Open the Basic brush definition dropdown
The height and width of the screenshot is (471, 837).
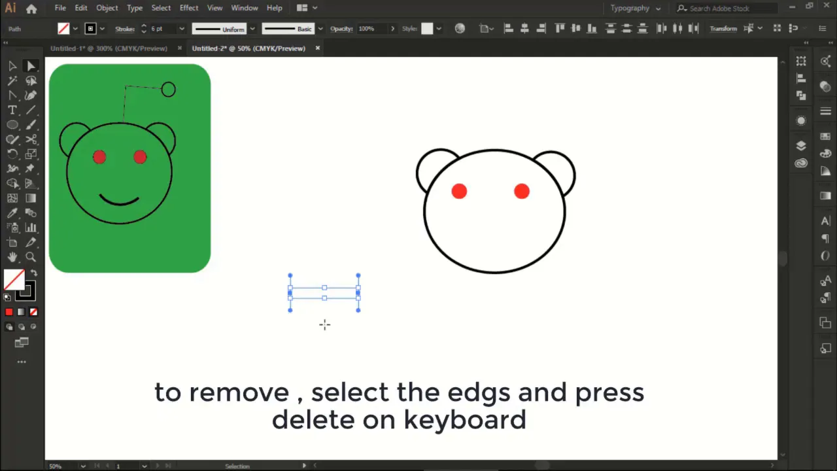tap(320, 29)
